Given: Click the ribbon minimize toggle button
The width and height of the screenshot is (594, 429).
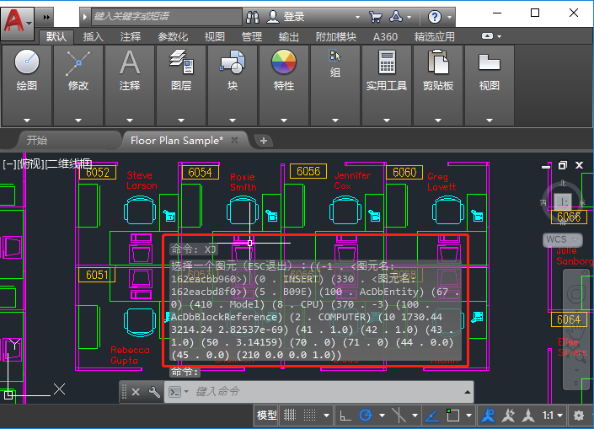Looking at the screenshot, I should [x=487, y=36].
